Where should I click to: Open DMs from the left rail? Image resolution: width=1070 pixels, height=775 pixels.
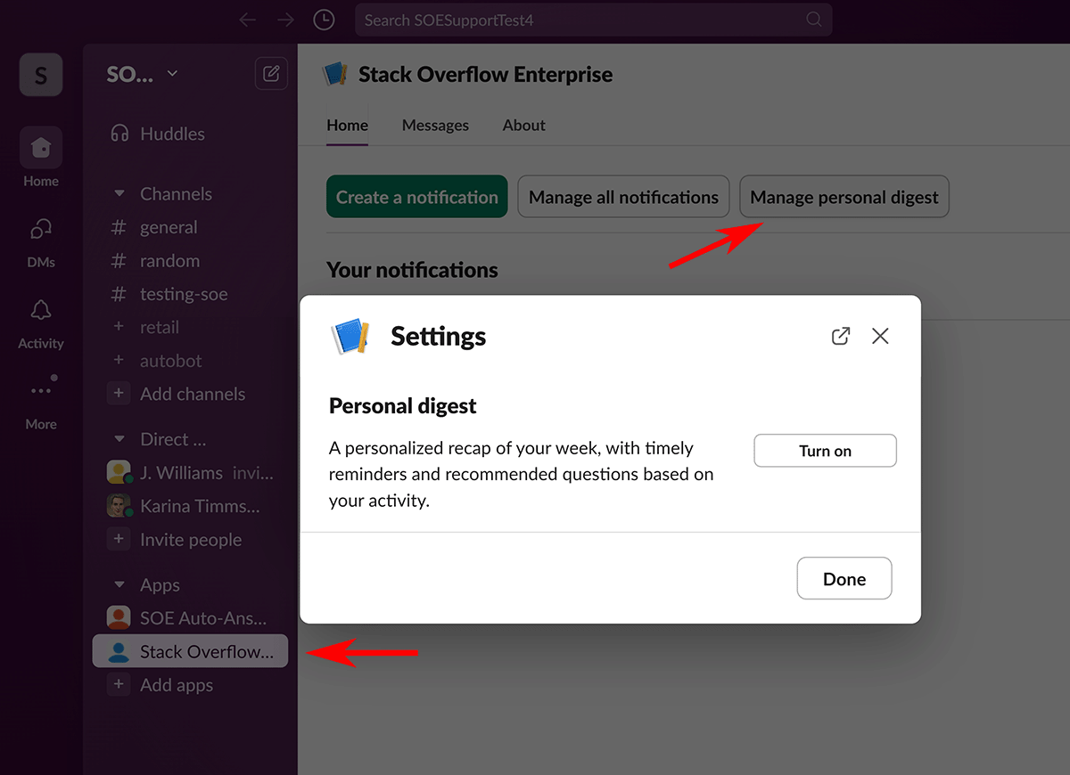(x=41, y=230)
